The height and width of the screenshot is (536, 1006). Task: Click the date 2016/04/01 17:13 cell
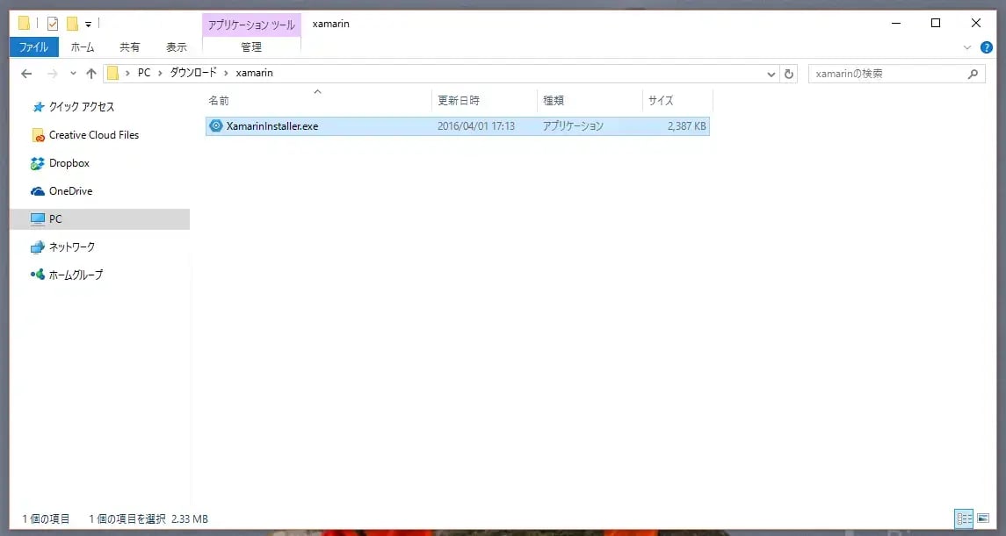click(x=476, y=126)
